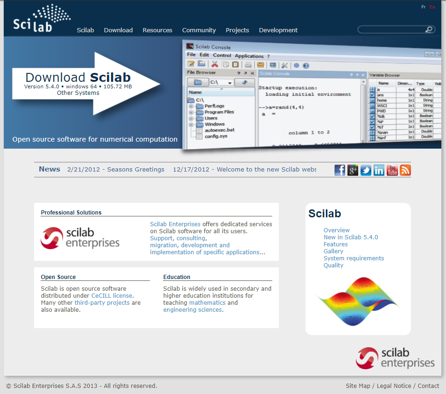Open the Projects navigation menu

pyautogui.click(x=237, y=30)
